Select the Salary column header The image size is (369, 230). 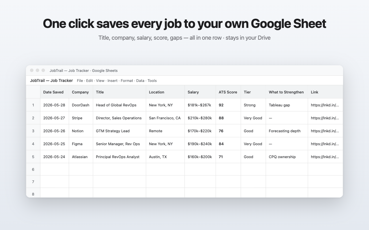click(x=200, y=92)
